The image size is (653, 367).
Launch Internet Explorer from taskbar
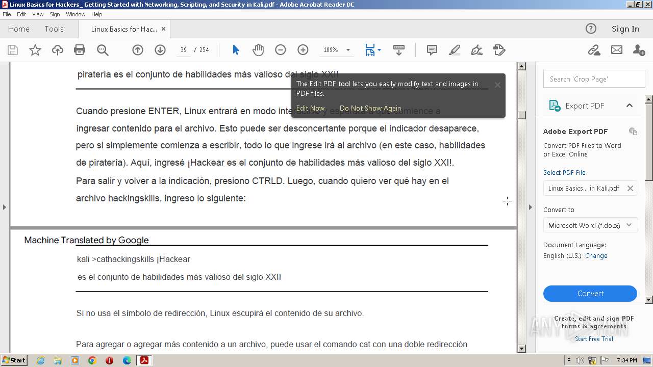(x=40, y=360)
